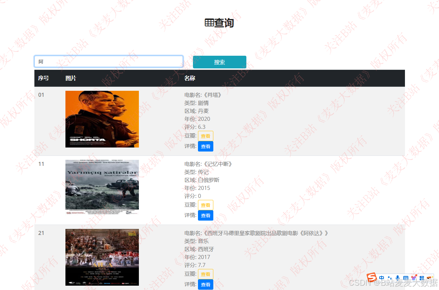Open the 豆瓣 查看 link for 《肖塔》

click(x=205, y=136)
